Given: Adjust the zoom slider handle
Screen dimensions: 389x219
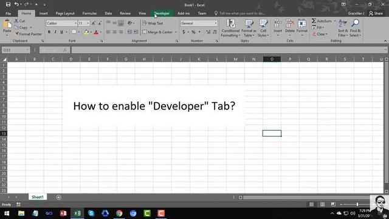Looking at the screenshot, I should (357, 204).
